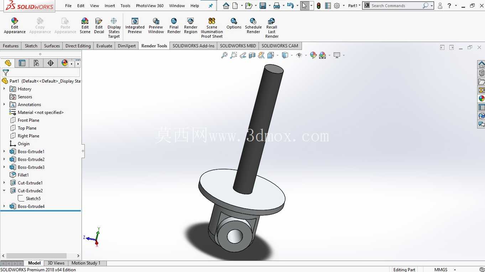Open PhotoView 360 Options
485x272 pixels.
(x=234, y=23)
